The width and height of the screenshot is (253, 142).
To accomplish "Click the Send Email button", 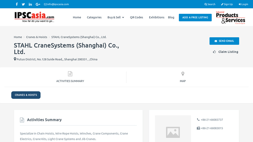I will tap(224, 41).
